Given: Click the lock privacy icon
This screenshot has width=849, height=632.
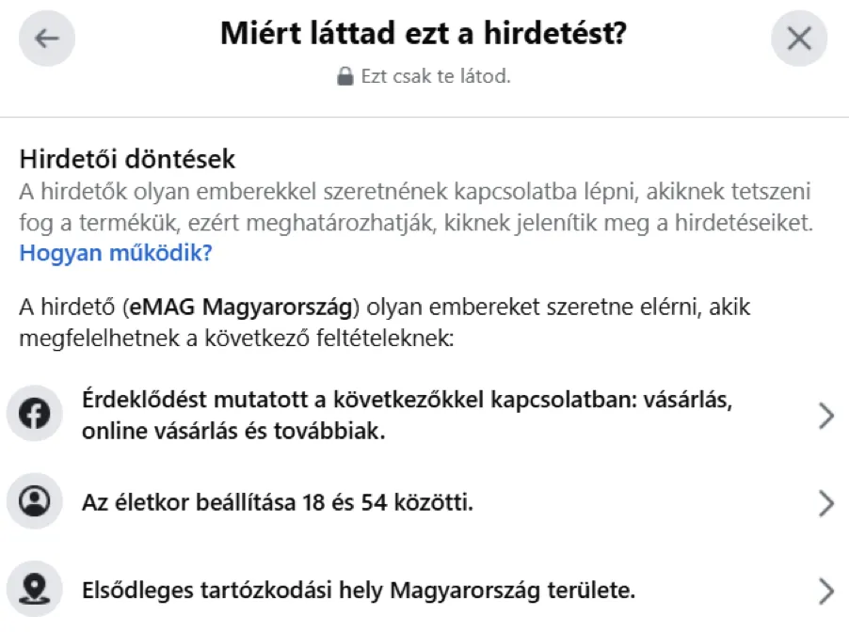Looking at the screenshot, I should (345, 77).
